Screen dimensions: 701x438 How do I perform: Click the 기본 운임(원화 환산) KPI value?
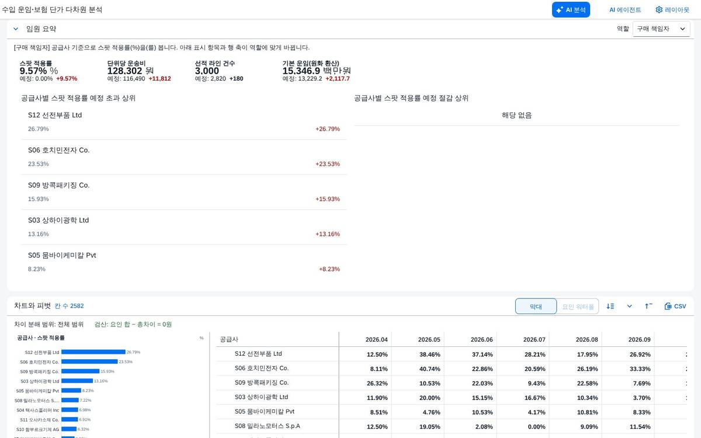(x=317, y=71)
